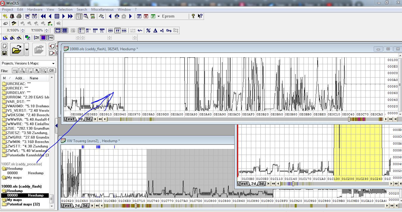The height and width of the screenshot is (212, 402).
Task: Open the Window menu
Action: click(124, 10)
